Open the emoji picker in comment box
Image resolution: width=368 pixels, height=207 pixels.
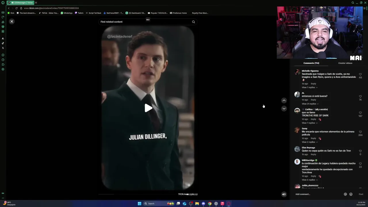[351, 194]
